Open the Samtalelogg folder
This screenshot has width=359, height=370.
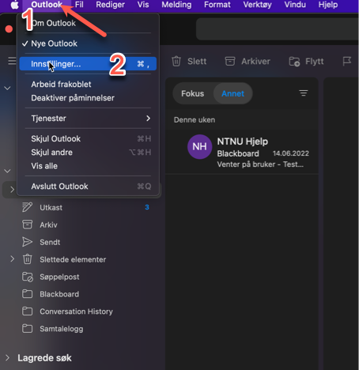tap(61, 329)
